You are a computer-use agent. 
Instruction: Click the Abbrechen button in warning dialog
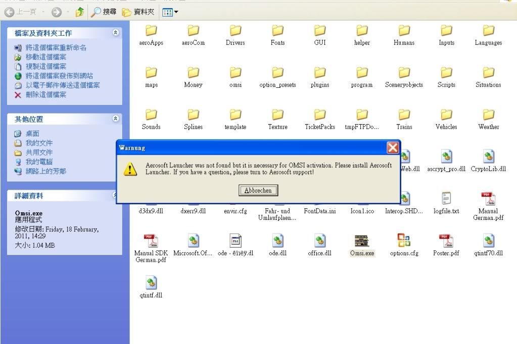[258, 190]
